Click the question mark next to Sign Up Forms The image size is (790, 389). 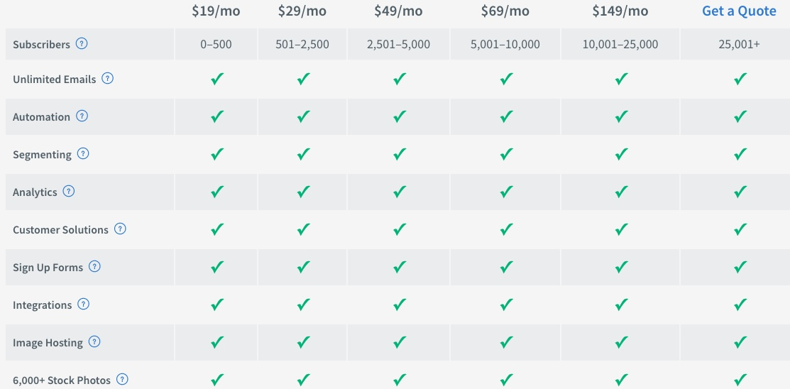(x=94, y=266)
